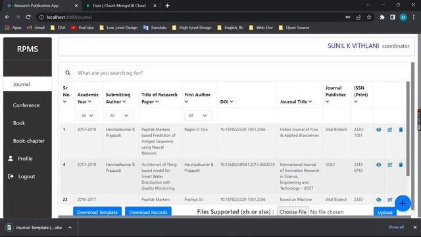Sort by Sr No. chevron
The image size is (421, 237).
click(x=64, y=101)
